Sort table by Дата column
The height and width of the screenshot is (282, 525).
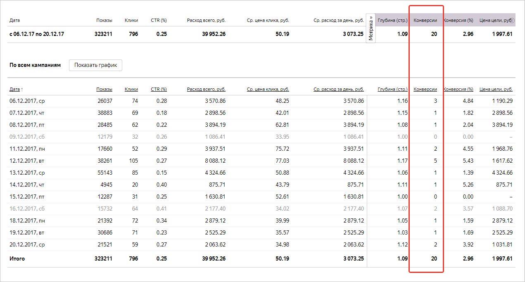(x=15, y=89)
